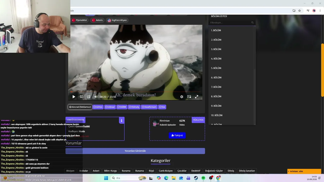Viewport: 324px width, 182px height.
Task: Open 9. BÖLÜM from the episode list
Action: [231, 106]
